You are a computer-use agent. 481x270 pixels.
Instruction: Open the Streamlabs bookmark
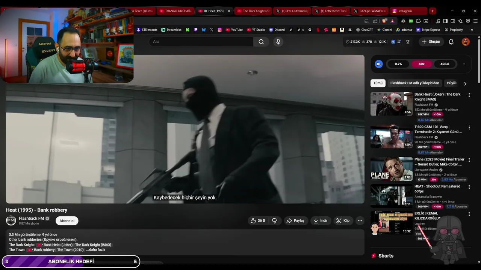click(171, 30)
